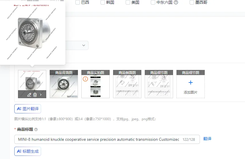Edit the first product image with pencil icon

pyautogui.click(x=29, y=95)
